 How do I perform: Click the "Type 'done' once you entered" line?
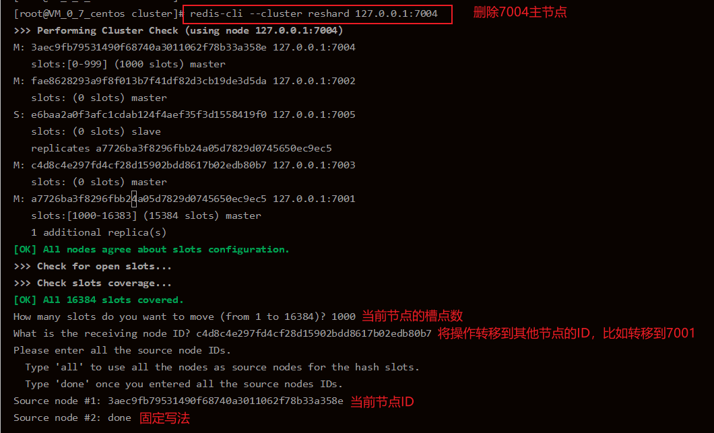click(x=184, y=384)
